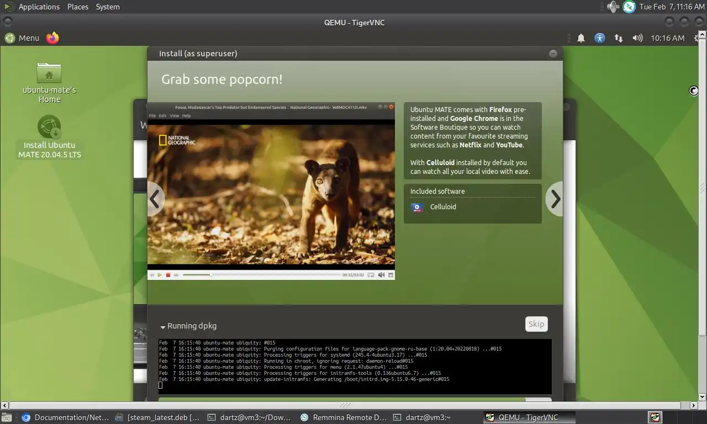This screenshot has width=707, height=424.
Task: Switch to dartz@vm3:~/Dow... terminal in taskbar
Action: [x=249, y=417]
